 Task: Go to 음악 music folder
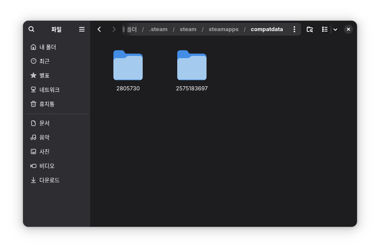click(x=44, y=137)
